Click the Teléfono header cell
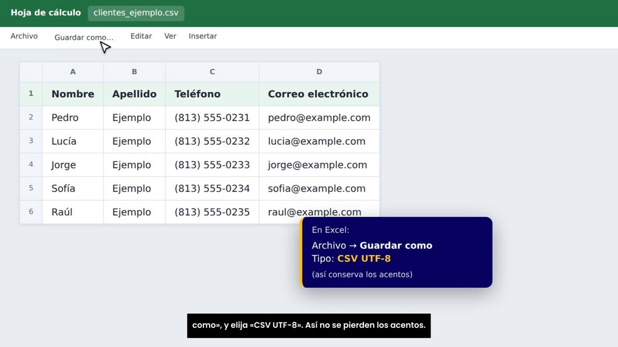This screenshot has width=618, height=347. tap(212, 94)
